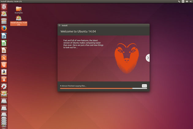Open the Ubuntu Dash home button

[x=4, y=7]
